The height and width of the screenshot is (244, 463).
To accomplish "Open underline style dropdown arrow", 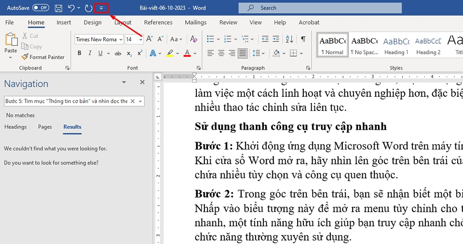I will pos(109,54).
